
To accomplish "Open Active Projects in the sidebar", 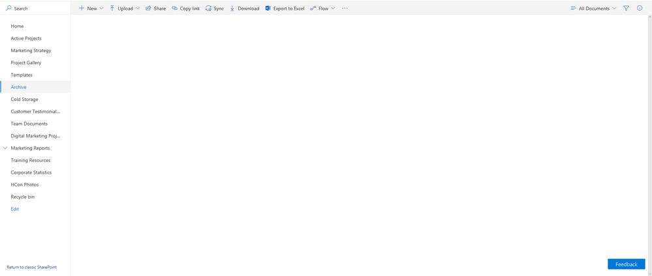I will pyautogui.click(x=26, y=38).
